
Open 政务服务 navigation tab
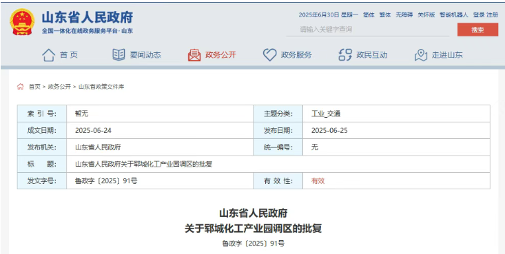coord(296,55)
